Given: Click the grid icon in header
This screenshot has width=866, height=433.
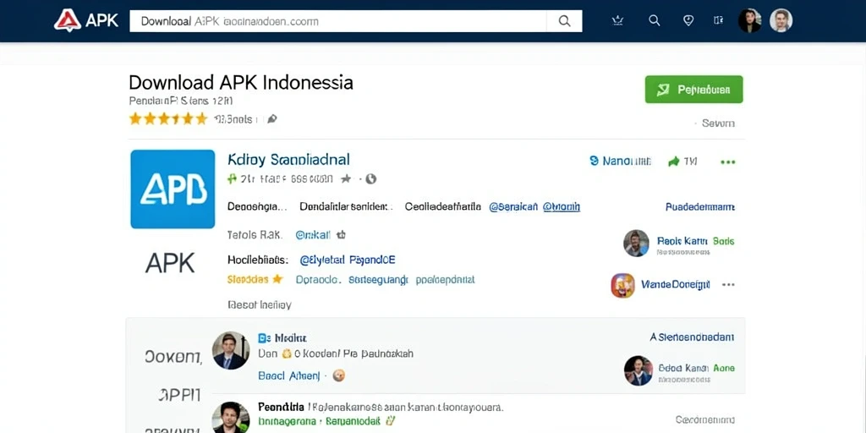Looking at the screenshot, I should click(x=718, y=20).
